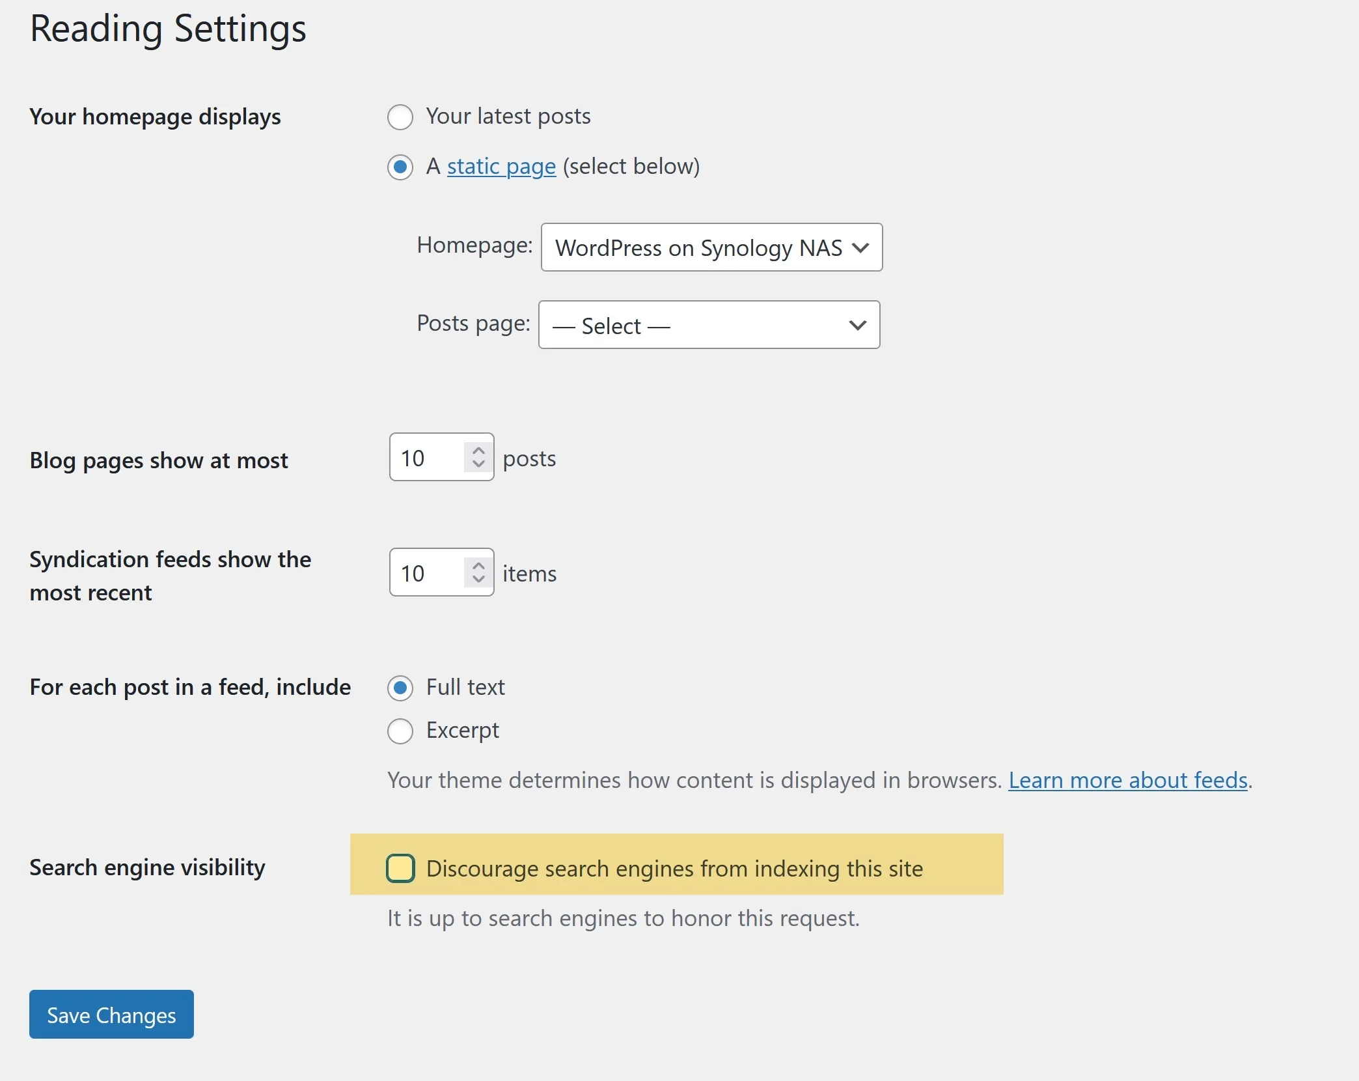Follow the "Learn more about feeds" link
The width and height of the screenshot is (1359, 1081).
click(x=1129, y=780)
